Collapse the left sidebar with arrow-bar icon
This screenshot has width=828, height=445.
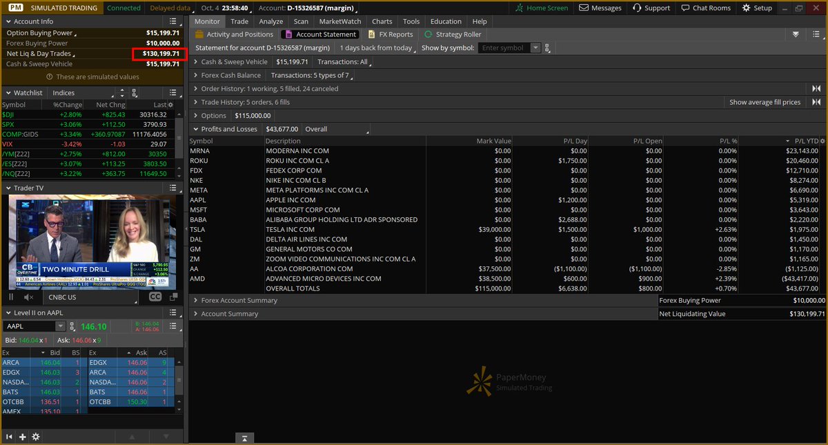(x=10, y=437)
